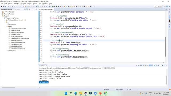Collapse all in Package Explorer toolbar
Image resolution: width=171 pixels, height=96 pixels.
pyautogui.click(x=25, y=9)
